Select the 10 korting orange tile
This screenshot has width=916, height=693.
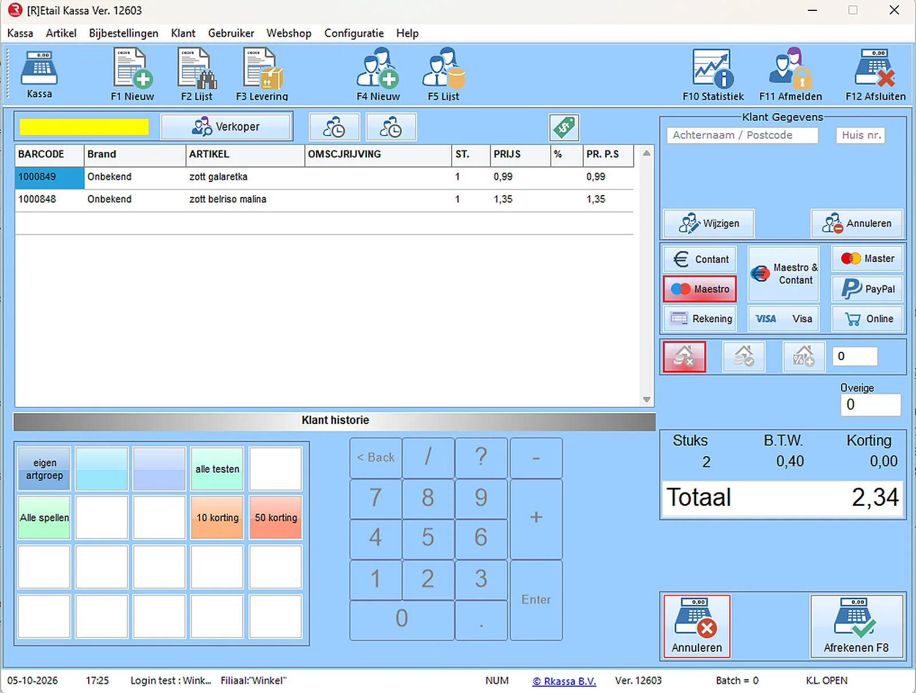218,518
